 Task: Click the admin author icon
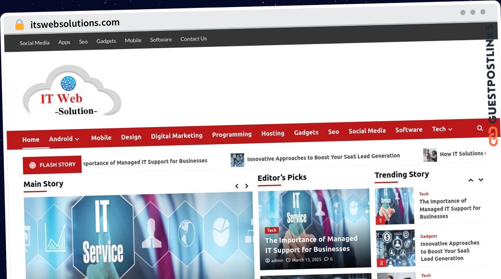click(268, 261)
